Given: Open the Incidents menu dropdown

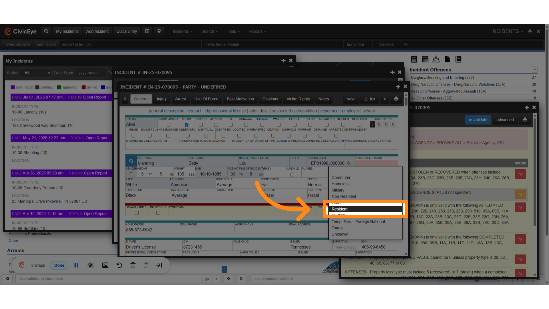Looking at the screenshot, I should [182, 31].
